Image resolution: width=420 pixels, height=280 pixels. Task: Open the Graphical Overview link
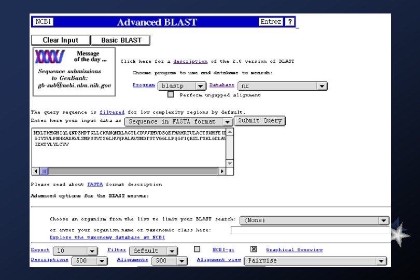(x=295, y=250)
